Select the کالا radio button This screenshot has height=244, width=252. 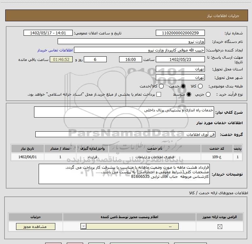tap(200, 86)
